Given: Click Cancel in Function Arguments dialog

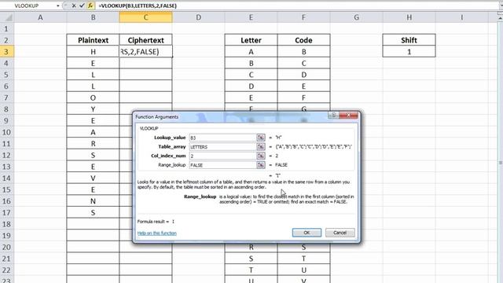Looking at the screenshot, I should click(x=340, y=233).
